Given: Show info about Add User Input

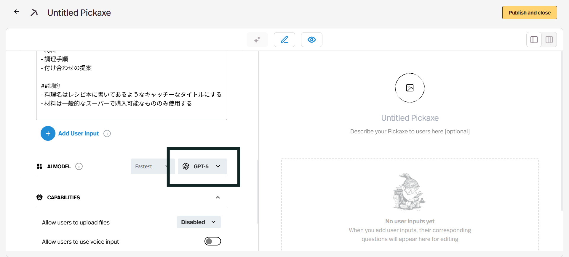Looking at the screenshot, I should (x=107, y=133).
